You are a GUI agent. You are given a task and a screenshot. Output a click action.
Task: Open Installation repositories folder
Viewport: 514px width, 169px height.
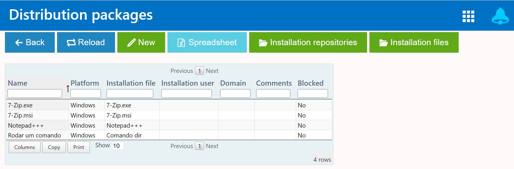click(308, 43)
